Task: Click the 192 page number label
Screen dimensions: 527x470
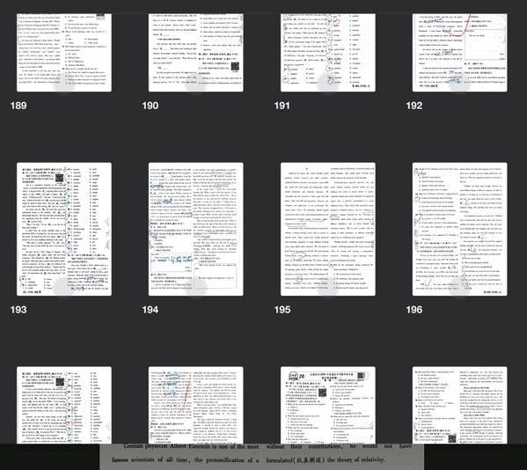Action: tap(414, 106)
